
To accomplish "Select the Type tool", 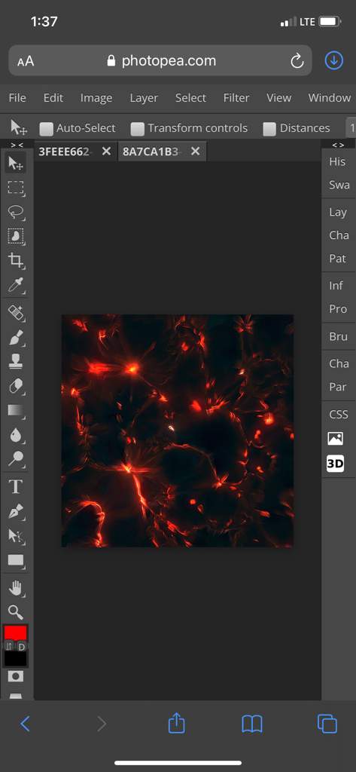I will [x=16, y=487].
